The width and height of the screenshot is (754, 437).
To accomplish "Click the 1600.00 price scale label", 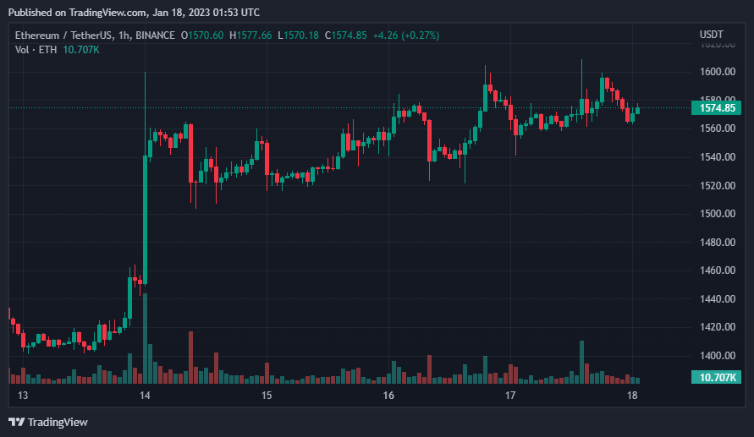I will (x=718, y=72).
